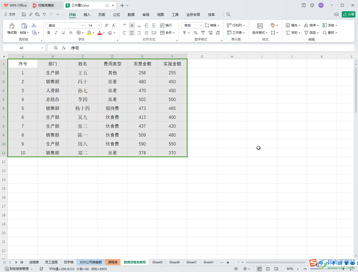Click the cell borders icon

pyautogui.click(x=78, y=33)
